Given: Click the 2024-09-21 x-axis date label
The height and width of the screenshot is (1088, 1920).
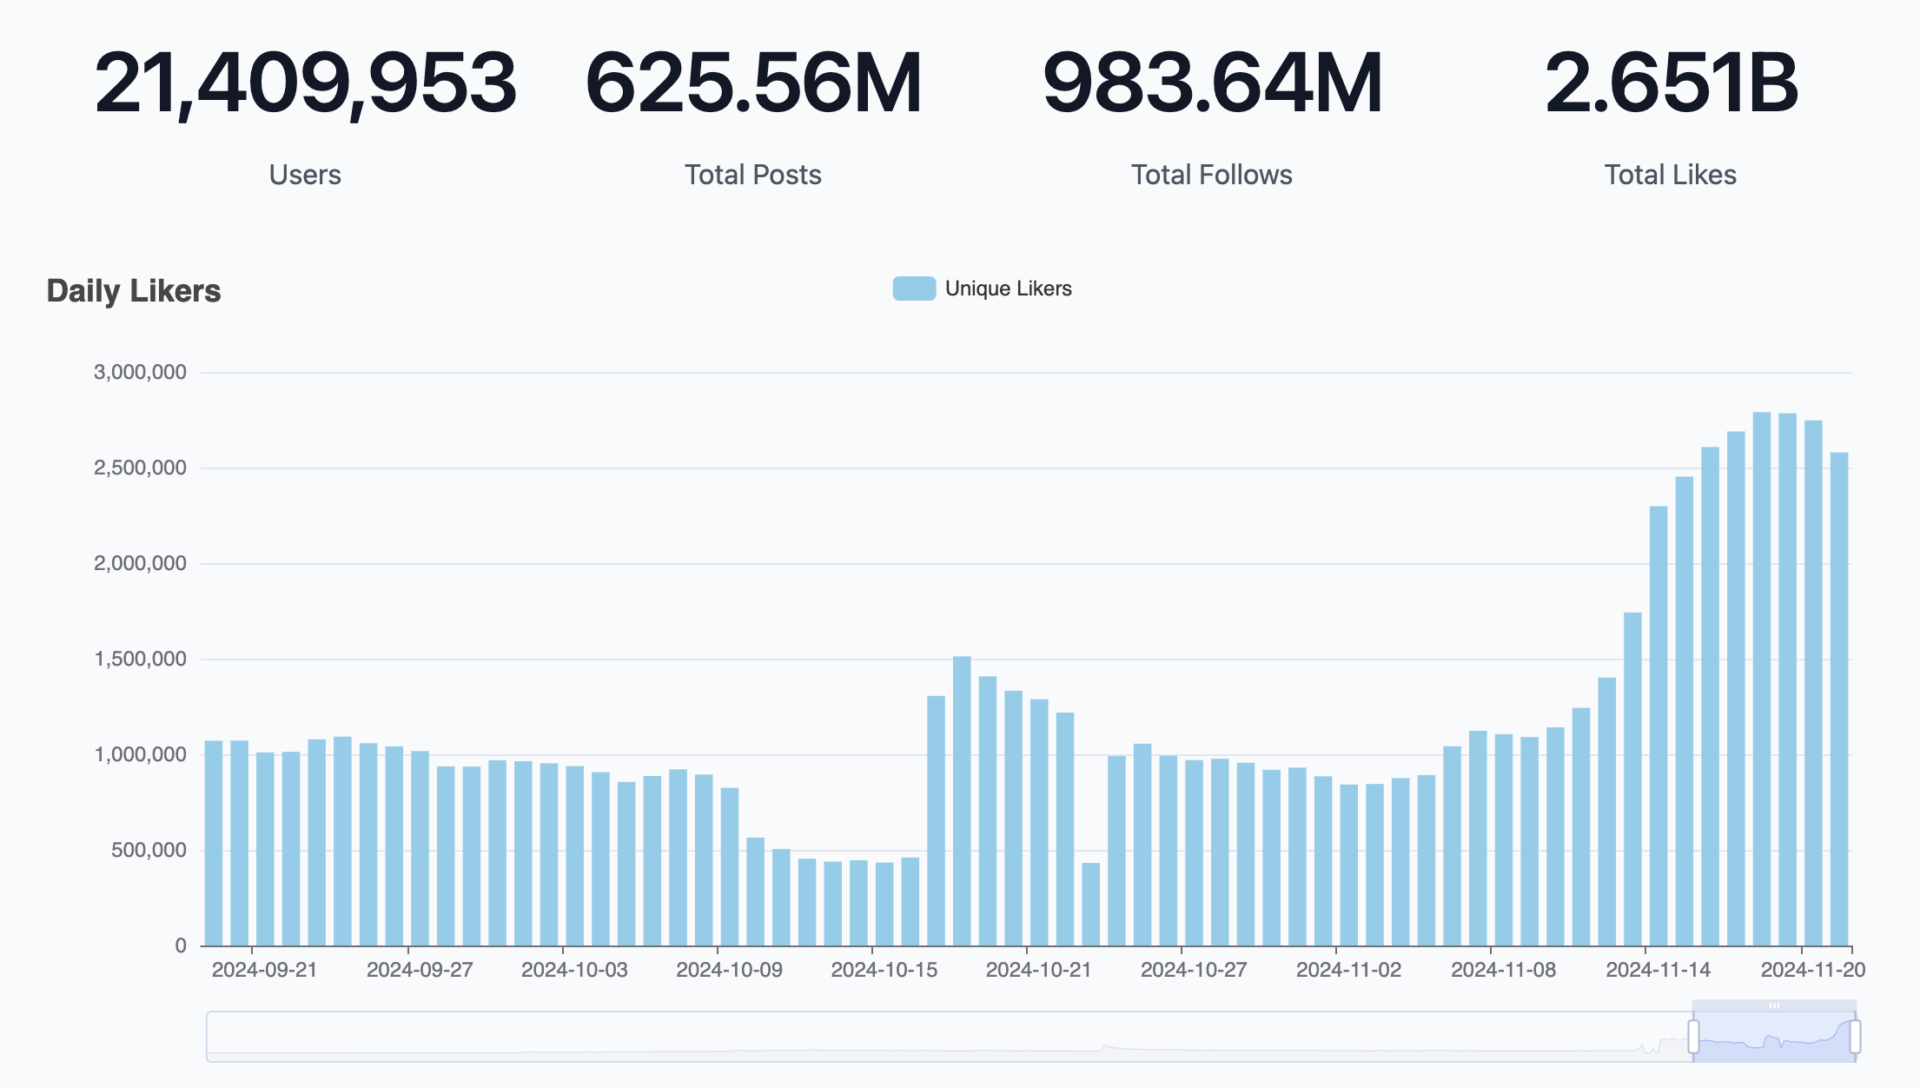Looking at the screenshot, I should pyautogui.click(x=264, y=970).
